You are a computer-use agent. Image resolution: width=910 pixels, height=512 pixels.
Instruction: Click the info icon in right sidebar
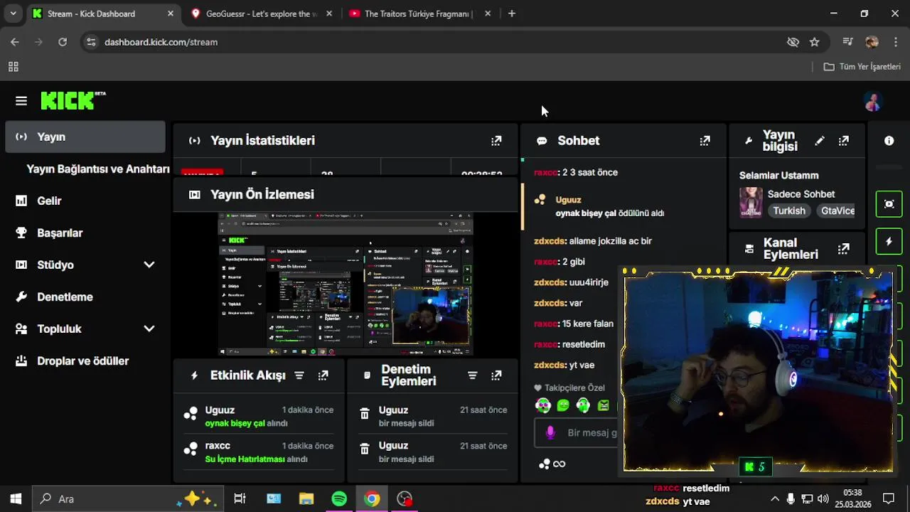click(x=889, y=141)
